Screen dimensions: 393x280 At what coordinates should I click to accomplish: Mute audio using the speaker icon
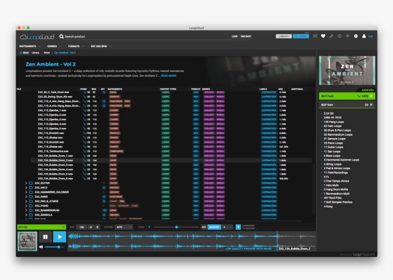pos(41,246)
